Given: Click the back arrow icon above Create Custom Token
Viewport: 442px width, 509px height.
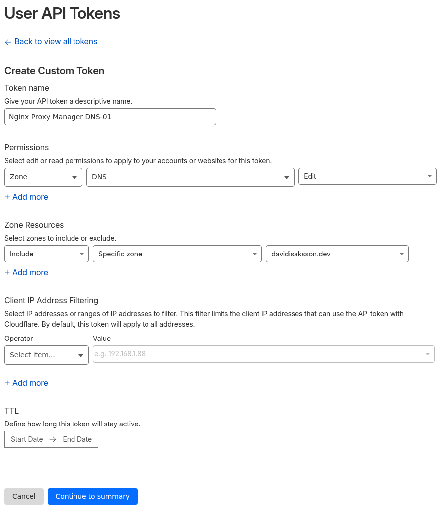Looking at the screenshot, I should (x=8, y=42).
